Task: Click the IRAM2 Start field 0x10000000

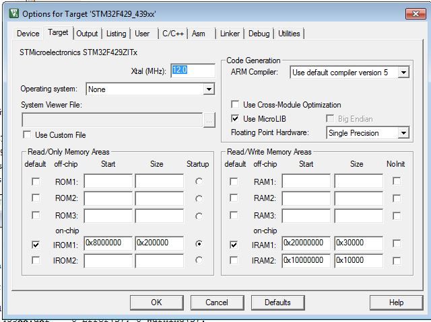Action: pyautogui.click(x=306, y=261)
